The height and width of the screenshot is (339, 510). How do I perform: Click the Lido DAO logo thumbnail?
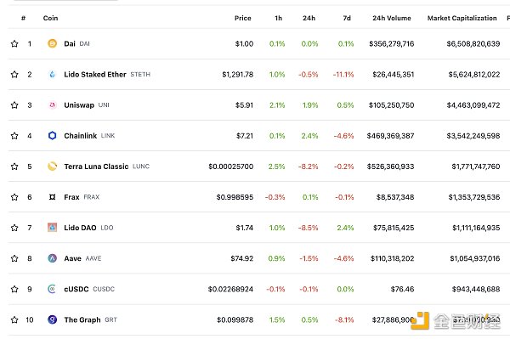click(x=52, y=227)
